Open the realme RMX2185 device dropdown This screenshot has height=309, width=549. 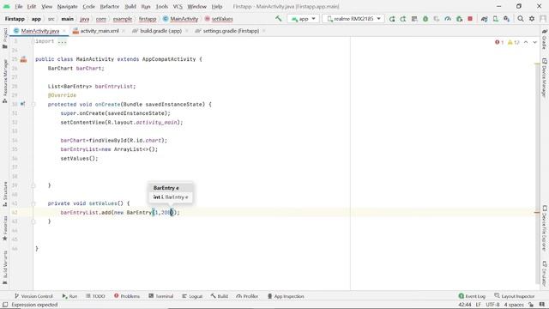[353, 19]
